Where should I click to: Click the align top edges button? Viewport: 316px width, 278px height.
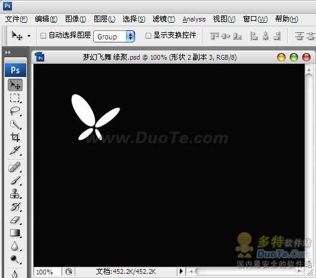pyautogui.click(x=214, y=36)
